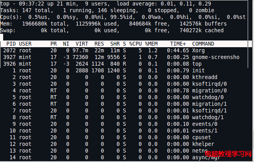Image resolution: width=254 pixels, height=162 pixels.
Task: Click the top process entry
Action: [x=124, y=64]
